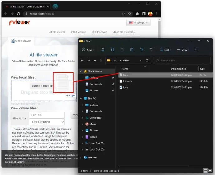215x175 pixels.
Task: Open the PSD viewer nav link
Action: 78,32
